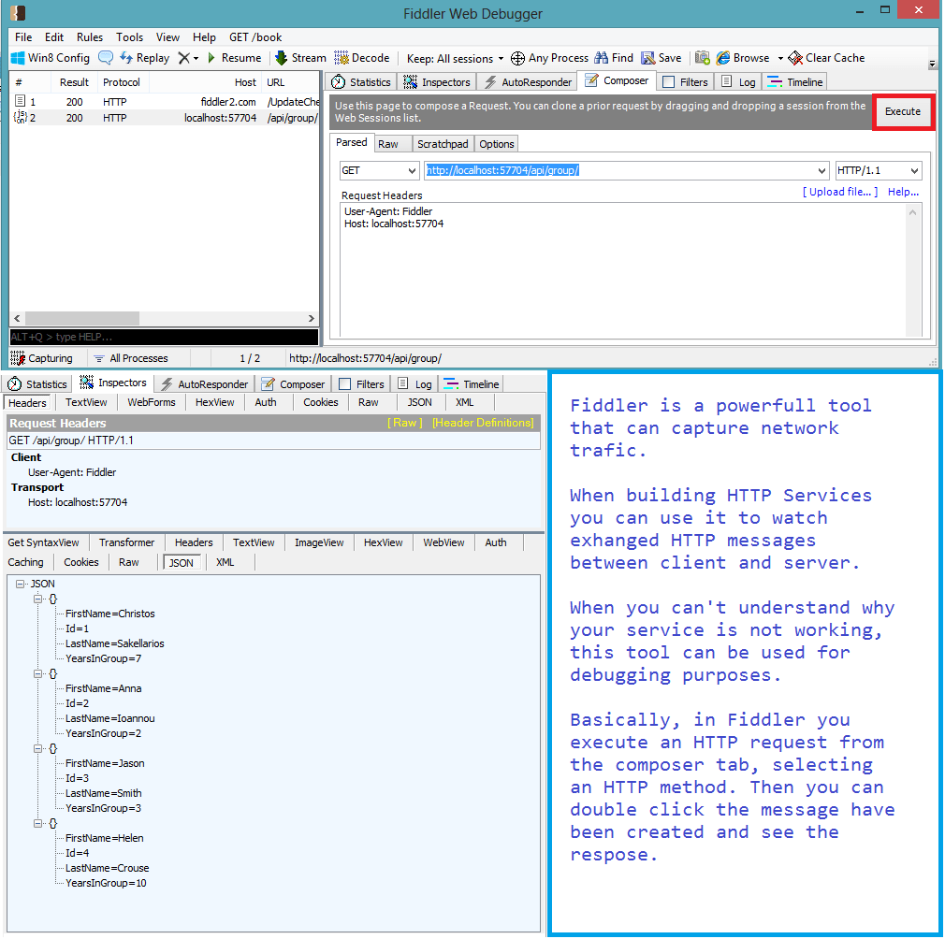Select the YearsInGroup=10 node
The width and height of the screenshot is (945, 939).
pos(106,884)
